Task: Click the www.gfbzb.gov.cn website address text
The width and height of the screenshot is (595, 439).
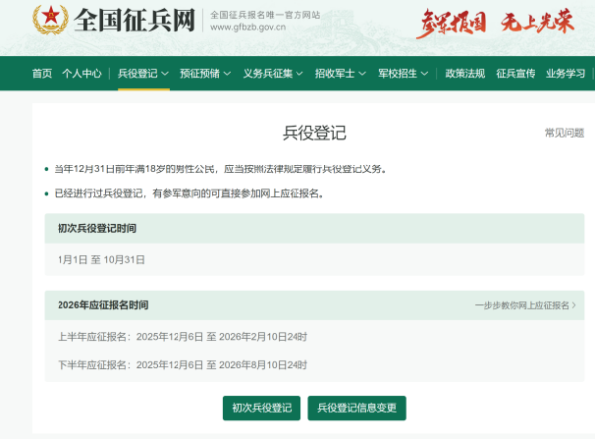Action: (248, 28)
